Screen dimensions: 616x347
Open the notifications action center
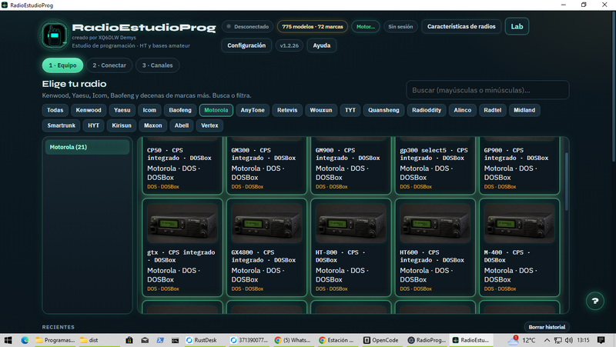click(x=601, y=340)
